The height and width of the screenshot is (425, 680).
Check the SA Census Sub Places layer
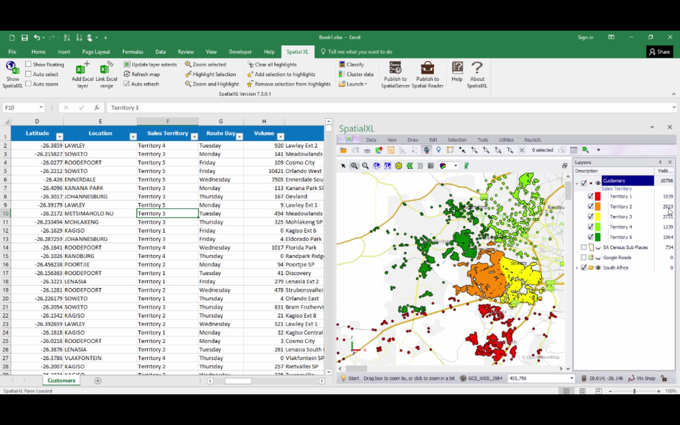(584, 247)
